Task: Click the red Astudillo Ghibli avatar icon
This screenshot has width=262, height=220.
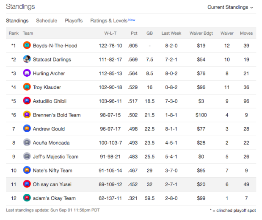Action: [x=27, y=101]
